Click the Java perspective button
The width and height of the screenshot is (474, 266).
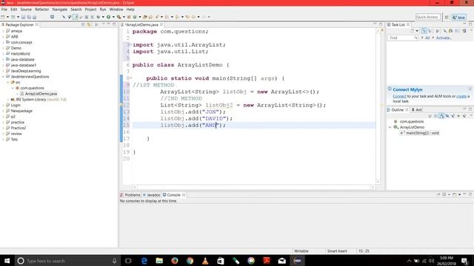(459, 17)
